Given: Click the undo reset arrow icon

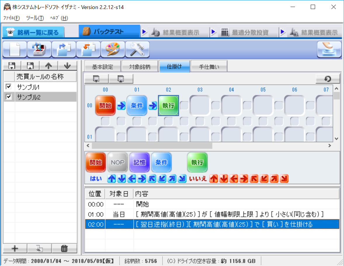Looking at the screenshot, I should (x=328, y=79).
